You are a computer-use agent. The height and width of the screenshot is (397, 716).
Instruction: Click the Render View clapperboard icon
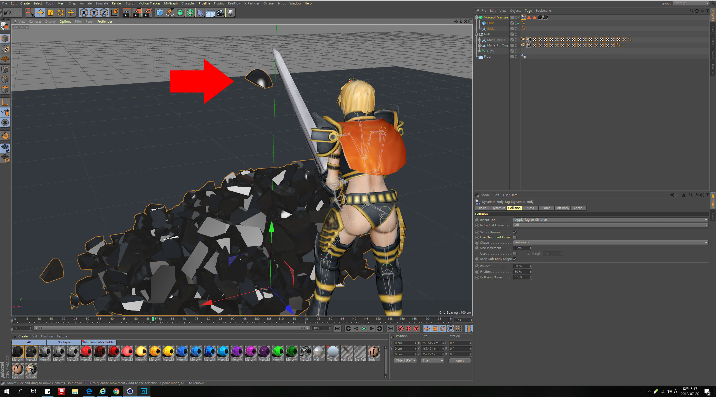[x=126, y=13]
